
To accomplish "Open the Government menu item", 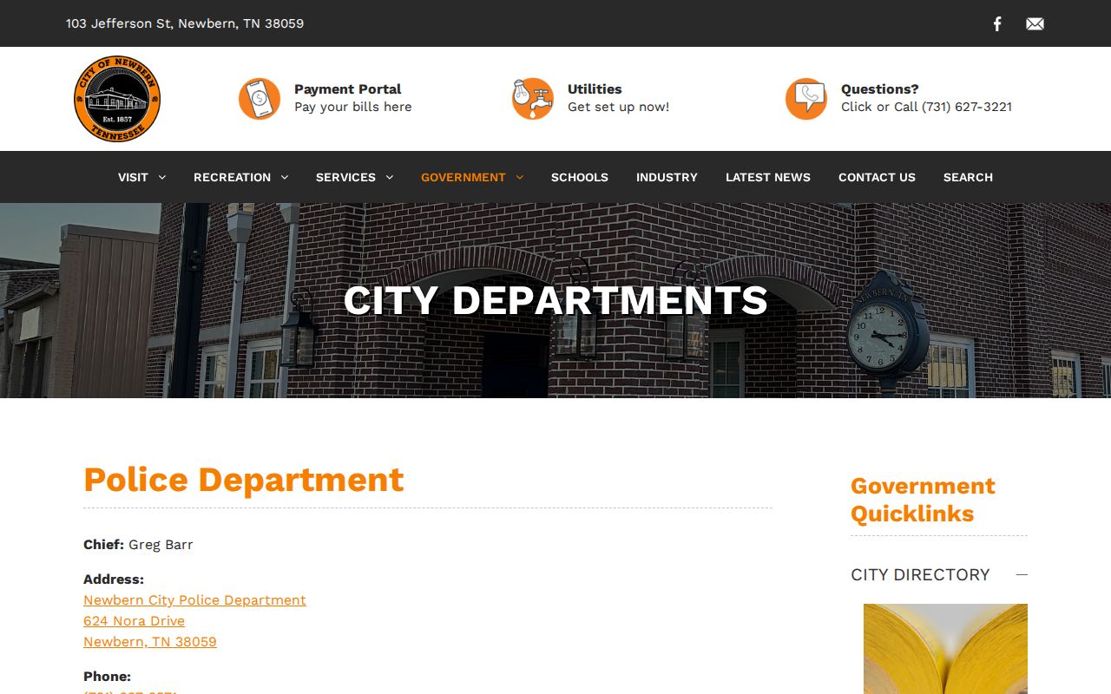I will (x=463, y=177).
